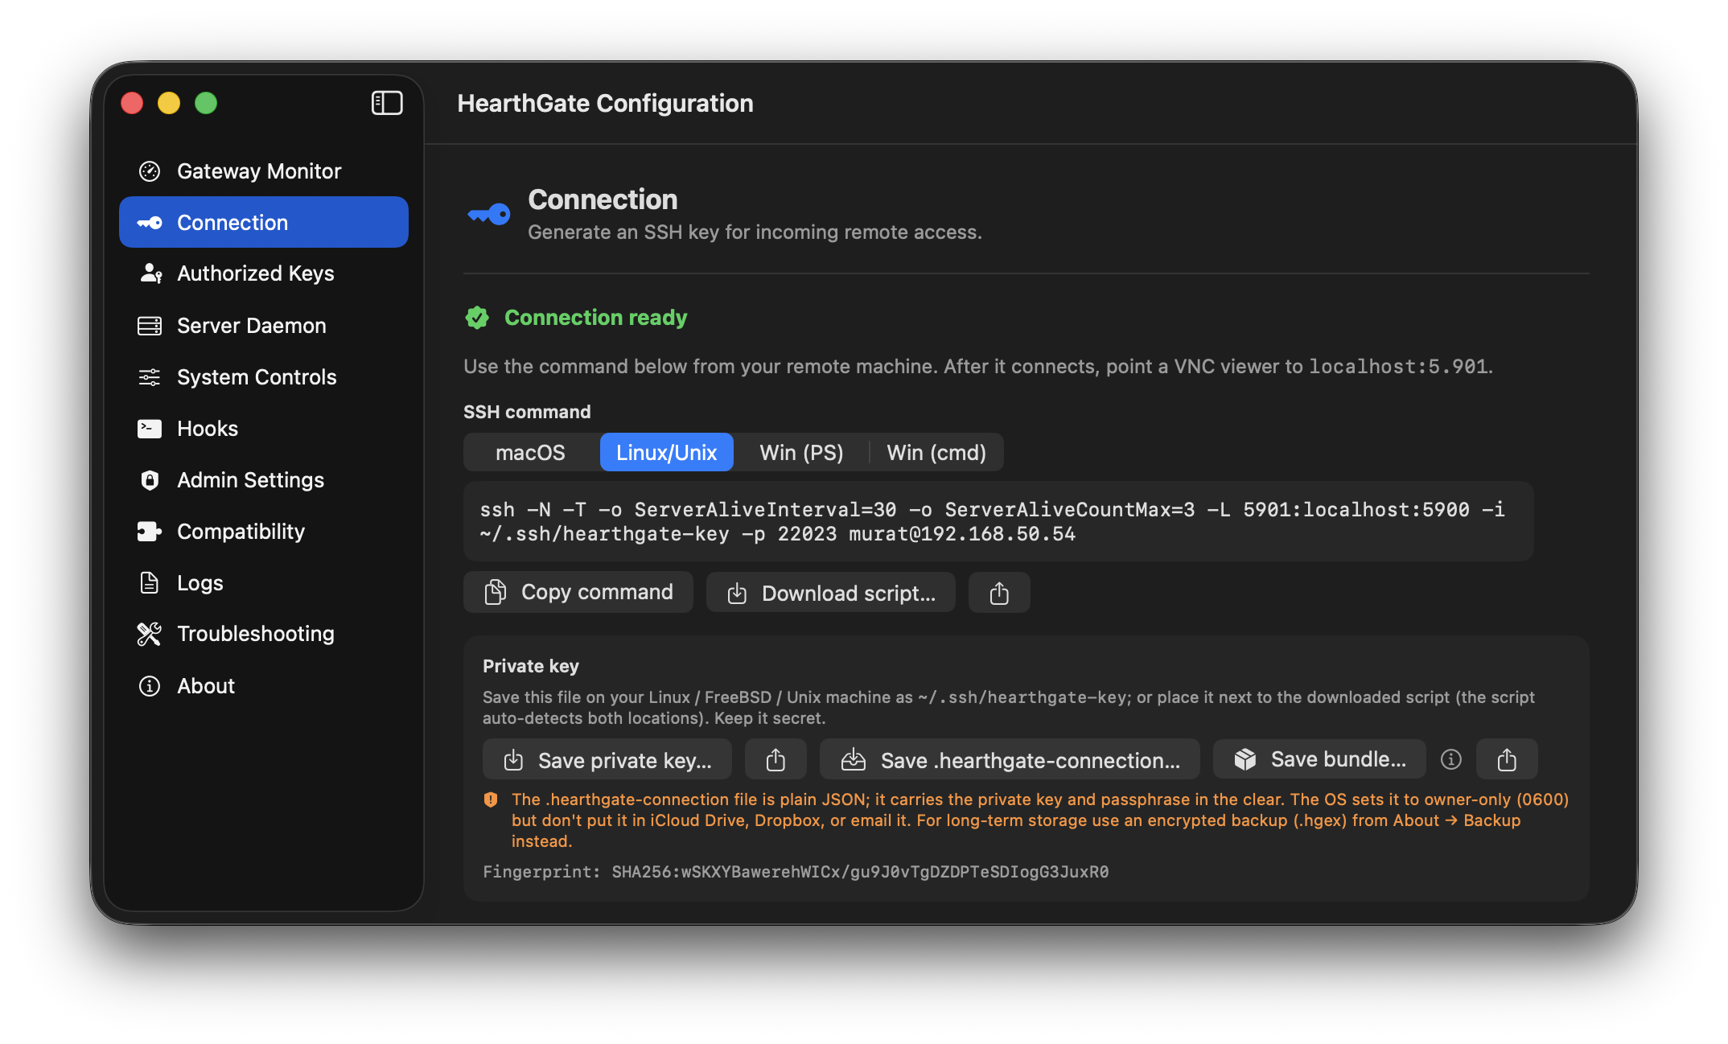This screenshot has height=1044, width=1728.
Task: Click the About info icon
Action: click(x=150, y=685)
